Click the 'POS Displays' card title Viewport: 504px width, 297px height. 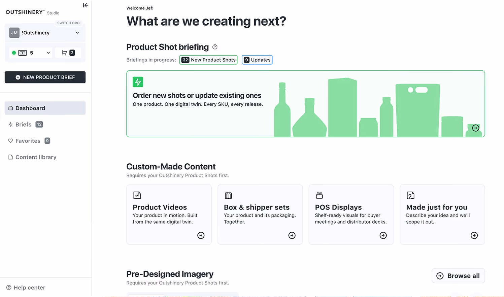coord(338,207)
